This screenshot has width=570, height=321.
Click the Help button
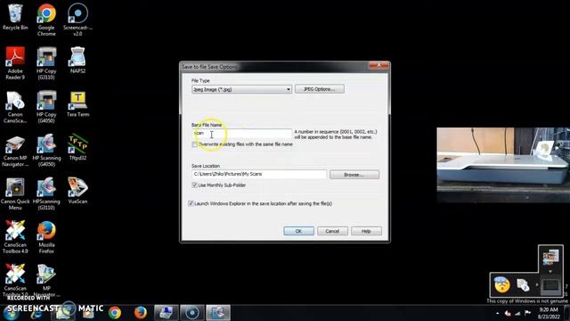tap(366, 231)
